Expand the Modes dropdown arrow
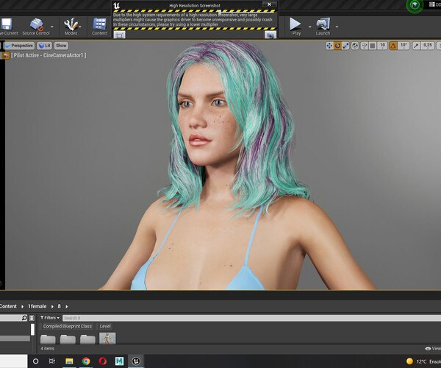441x368 pixels. [x=80, y=26]
